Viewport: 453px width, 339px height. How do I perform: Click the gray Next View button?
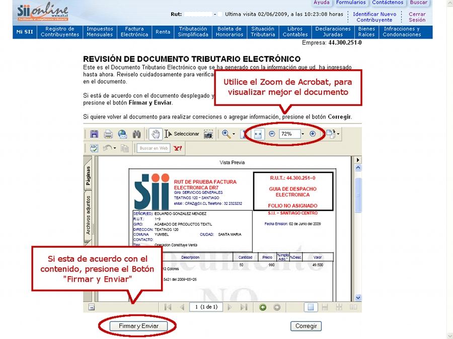[x=277, y=307]
